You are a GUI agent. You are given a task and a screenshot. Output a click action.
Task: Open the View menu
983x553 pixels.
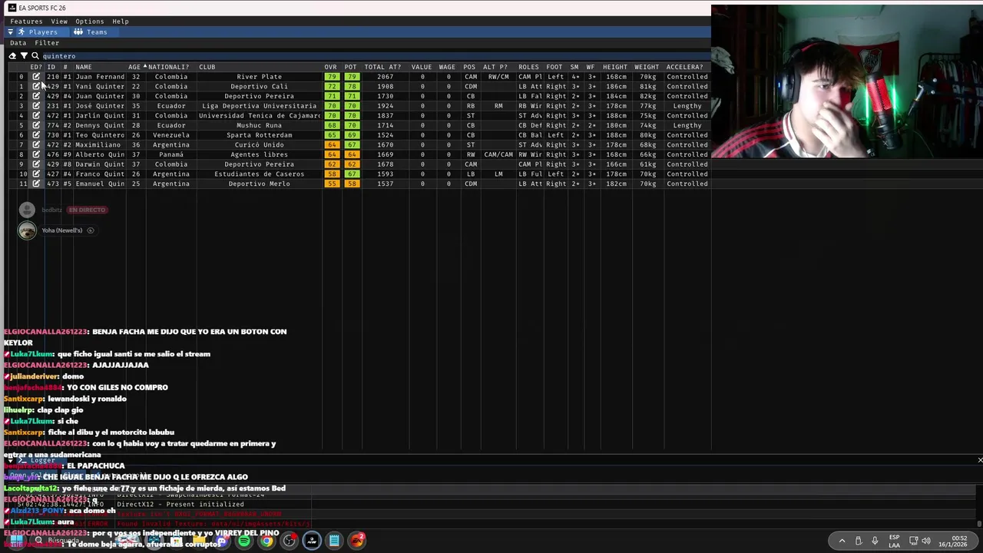59,22
